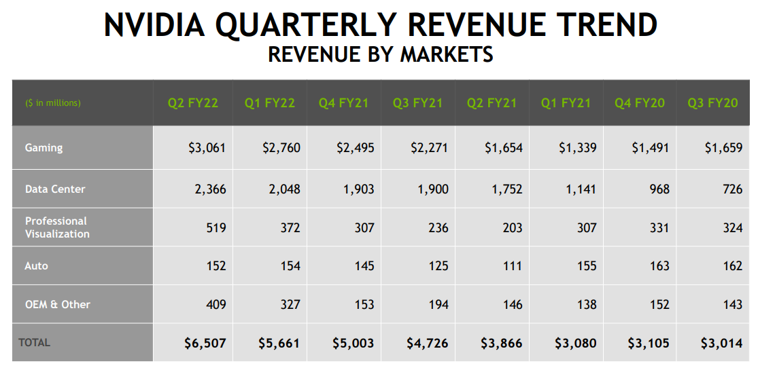
Task: Click Data Center value 726
Action: [733, 189]
